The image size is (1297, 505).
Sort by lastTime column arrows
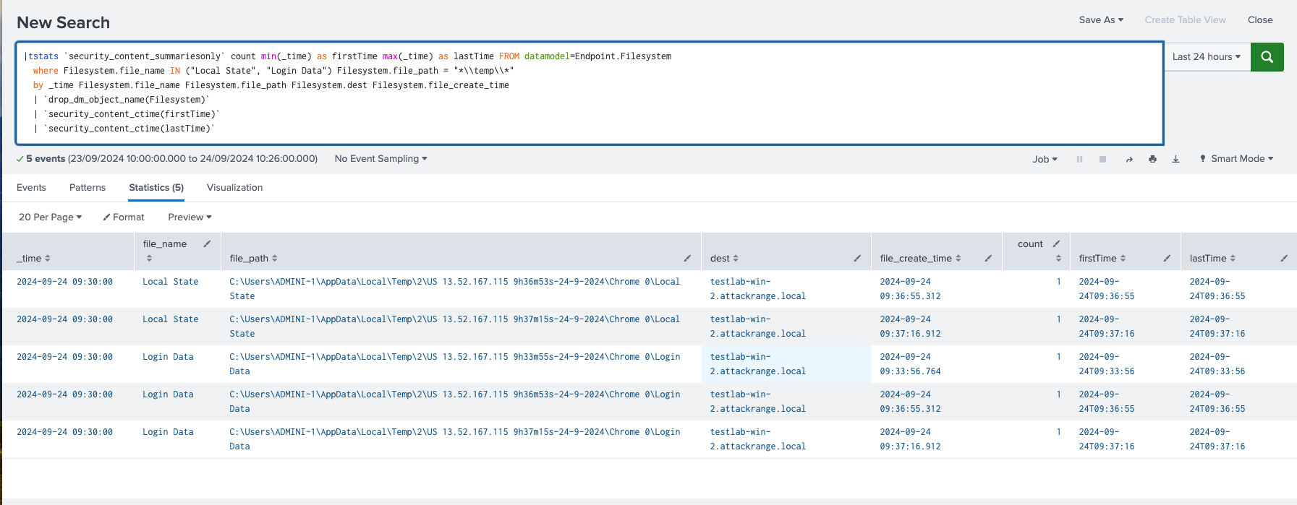1233,258
